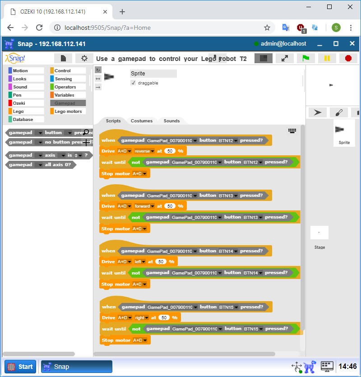Select left-right only rotation style
The image size is (361, 377).
98,79
